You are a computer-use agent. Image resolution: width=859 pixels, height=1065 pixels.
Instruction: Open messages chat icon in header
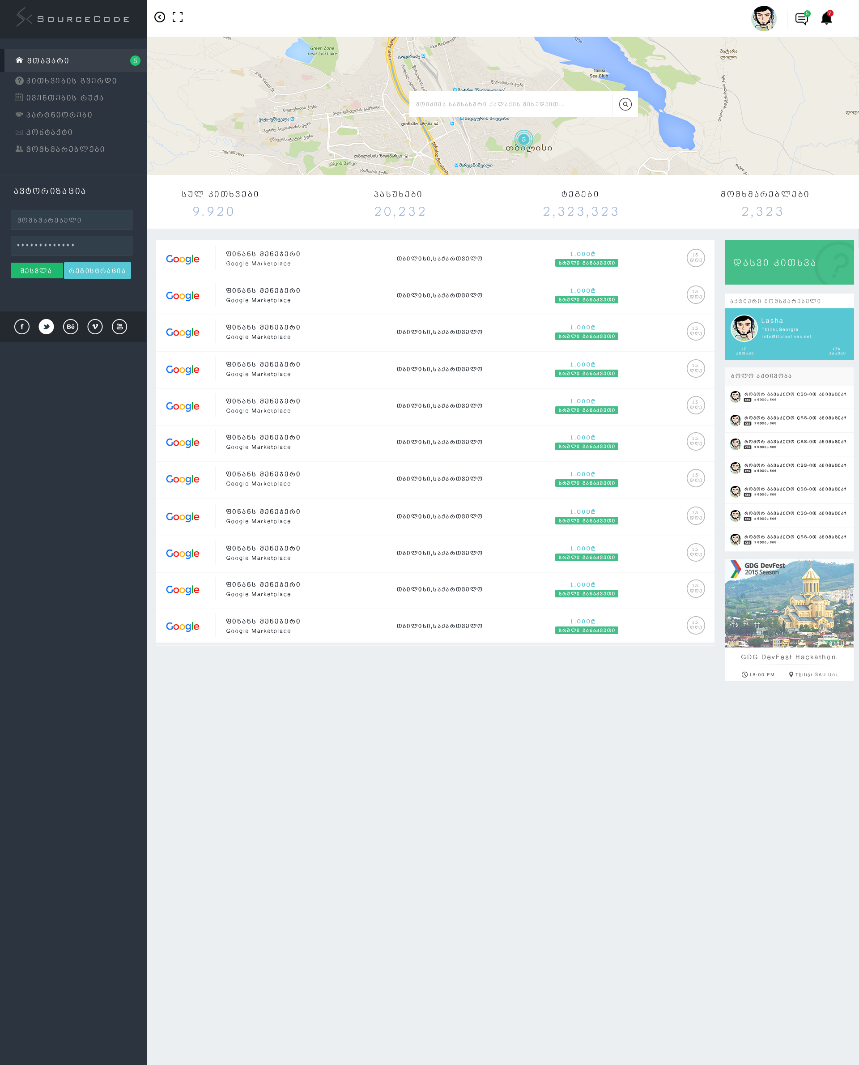[x=801, y=19]
